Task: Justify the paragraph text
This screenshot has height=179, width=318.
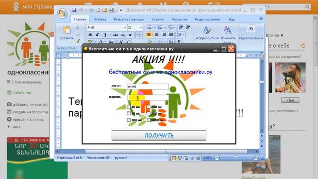Action: (171, 34)
